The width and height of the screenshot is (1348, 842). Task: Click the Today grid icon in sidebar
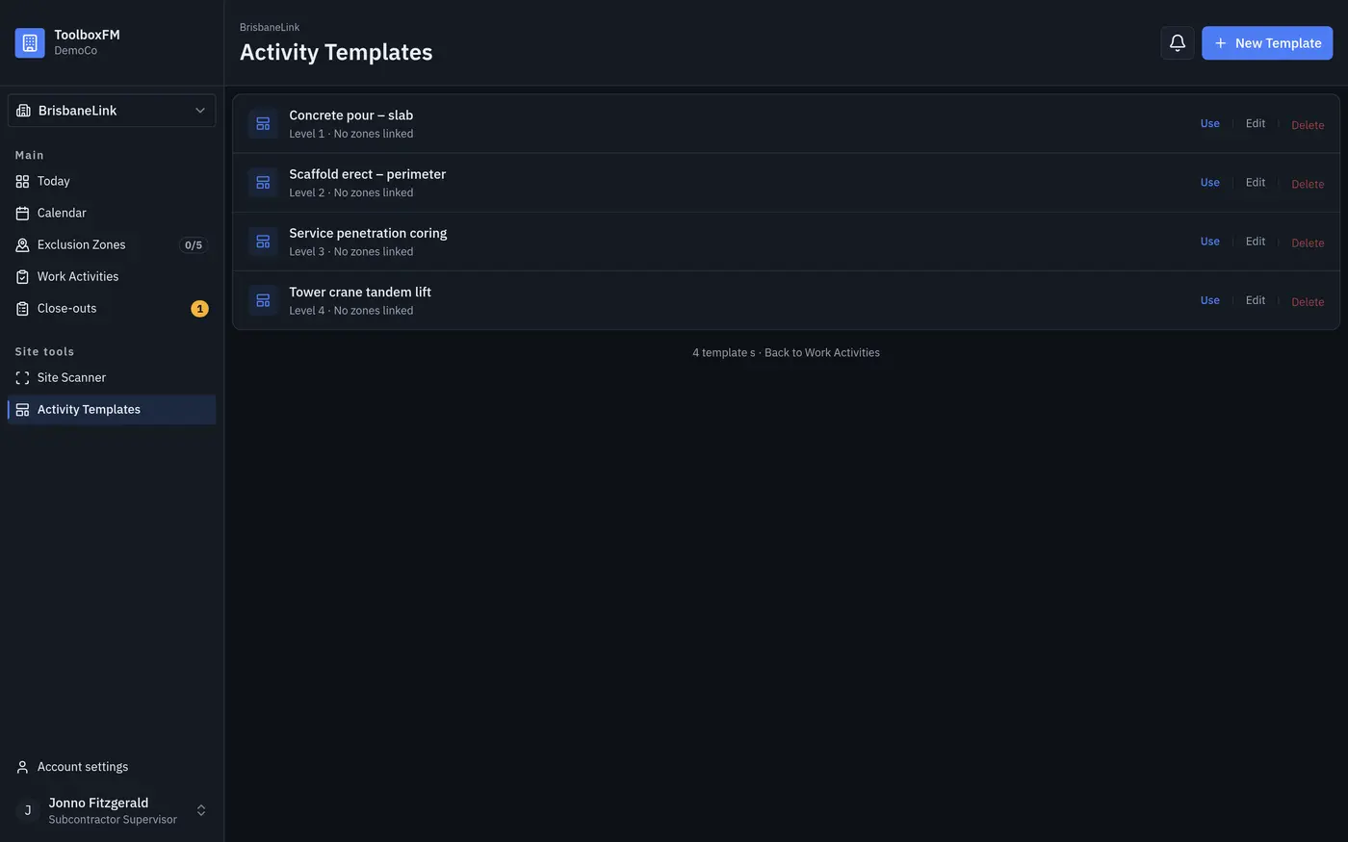(22, 181)
